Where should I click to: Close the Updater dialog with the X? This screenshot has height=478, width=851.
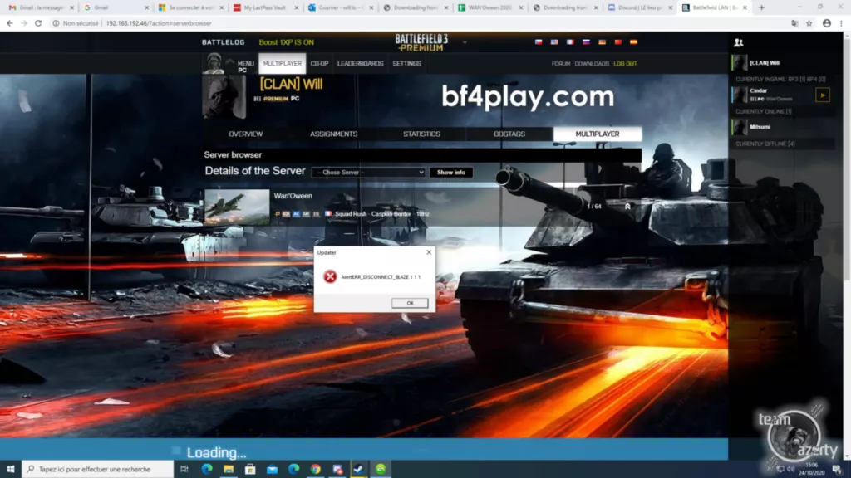[429, 252]
